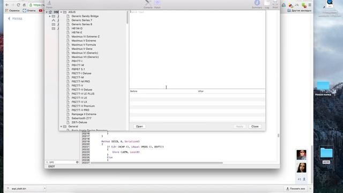Select the P8Z77-V LE PLUS patch
Viewport: 343px width, 193px height.
tap(83, 94)
